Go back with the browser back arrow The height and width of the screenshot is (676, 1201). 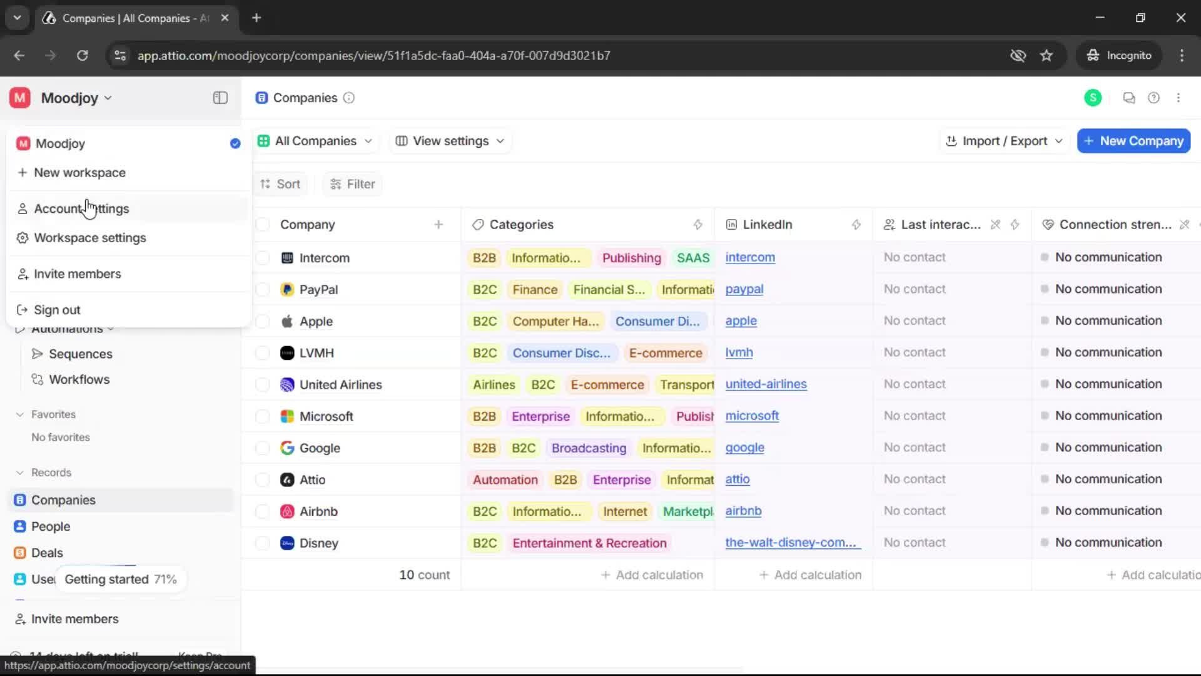pos(19,55)
